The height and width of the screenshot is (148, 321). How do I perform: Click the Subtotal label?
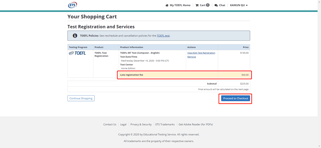(212, 84)
